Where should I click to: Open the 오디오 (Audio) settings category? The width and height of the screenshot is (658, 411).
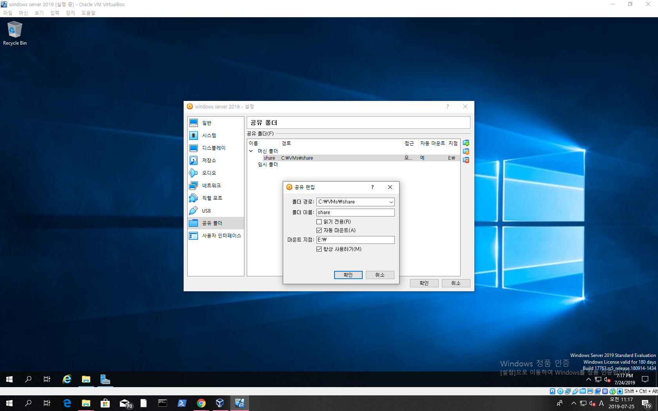click(x=215, y=173)
